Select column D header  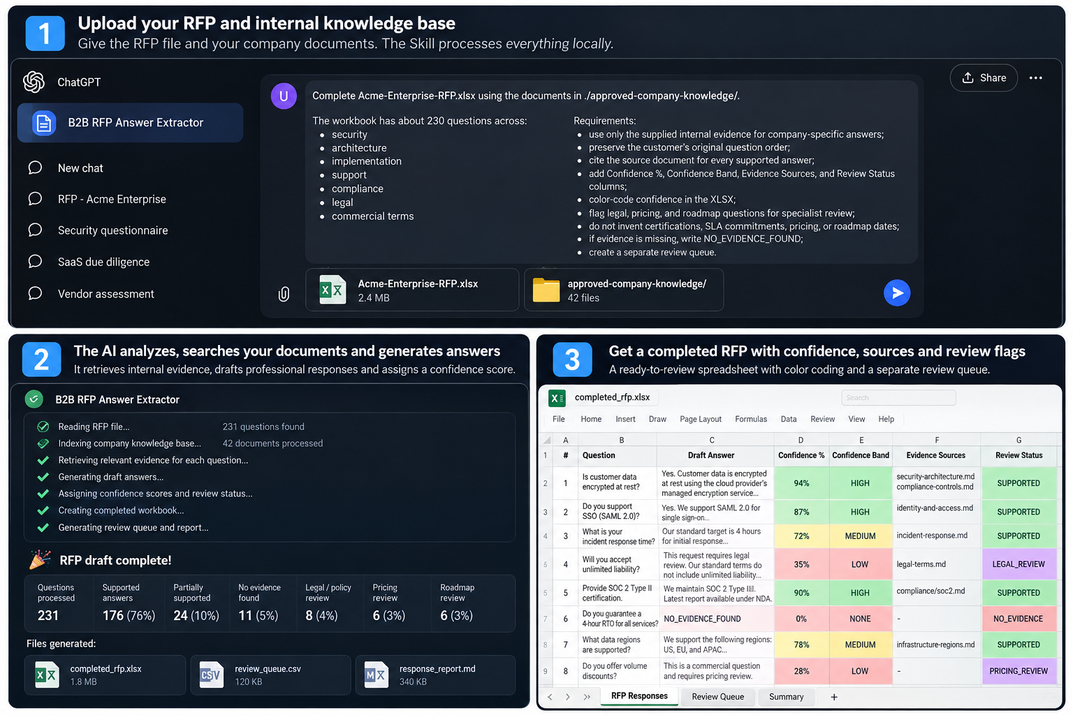(x=801, y=440)
